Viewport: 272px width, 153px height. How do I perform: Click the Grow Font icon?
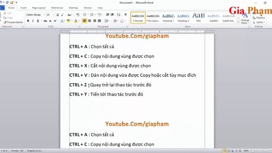58,15
